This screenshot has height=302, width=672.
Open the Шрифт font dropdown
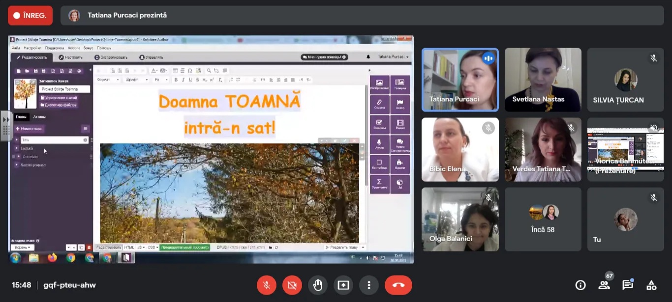(136, 80)
